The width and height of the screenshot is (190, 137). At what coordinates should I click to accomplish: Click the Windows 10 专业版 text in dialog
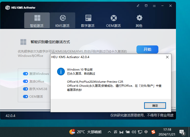[x=80, y=70]
